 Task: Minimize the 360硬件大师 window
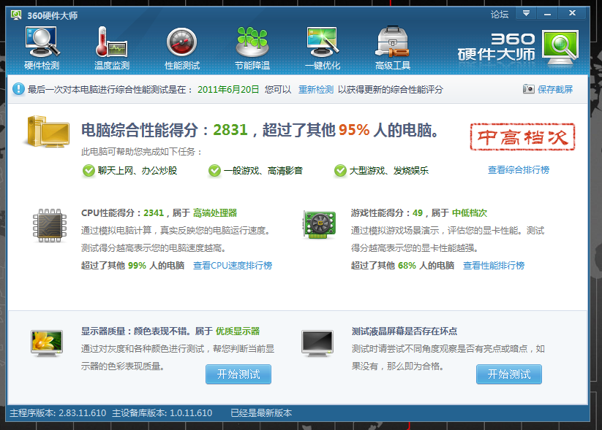click(x=547, y=13)
